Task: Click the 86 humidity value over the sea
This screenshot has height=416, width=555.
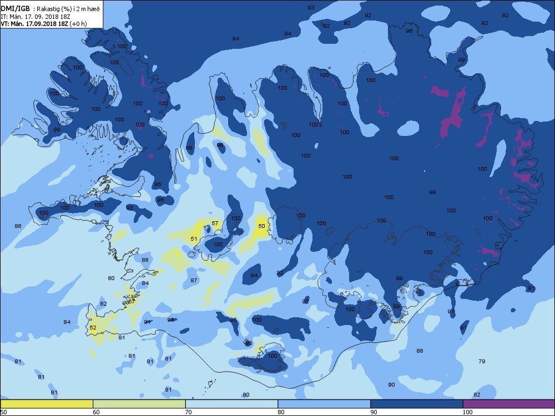Action: (x=18, y=226)
